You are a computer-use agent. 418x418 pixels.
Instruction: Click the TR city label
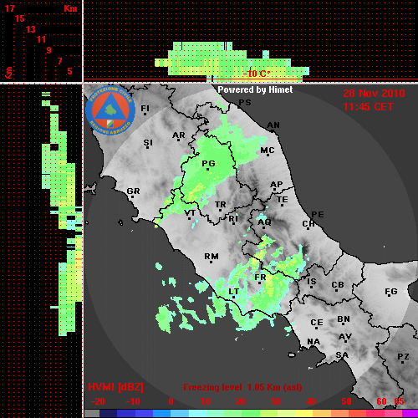[221, 205]
